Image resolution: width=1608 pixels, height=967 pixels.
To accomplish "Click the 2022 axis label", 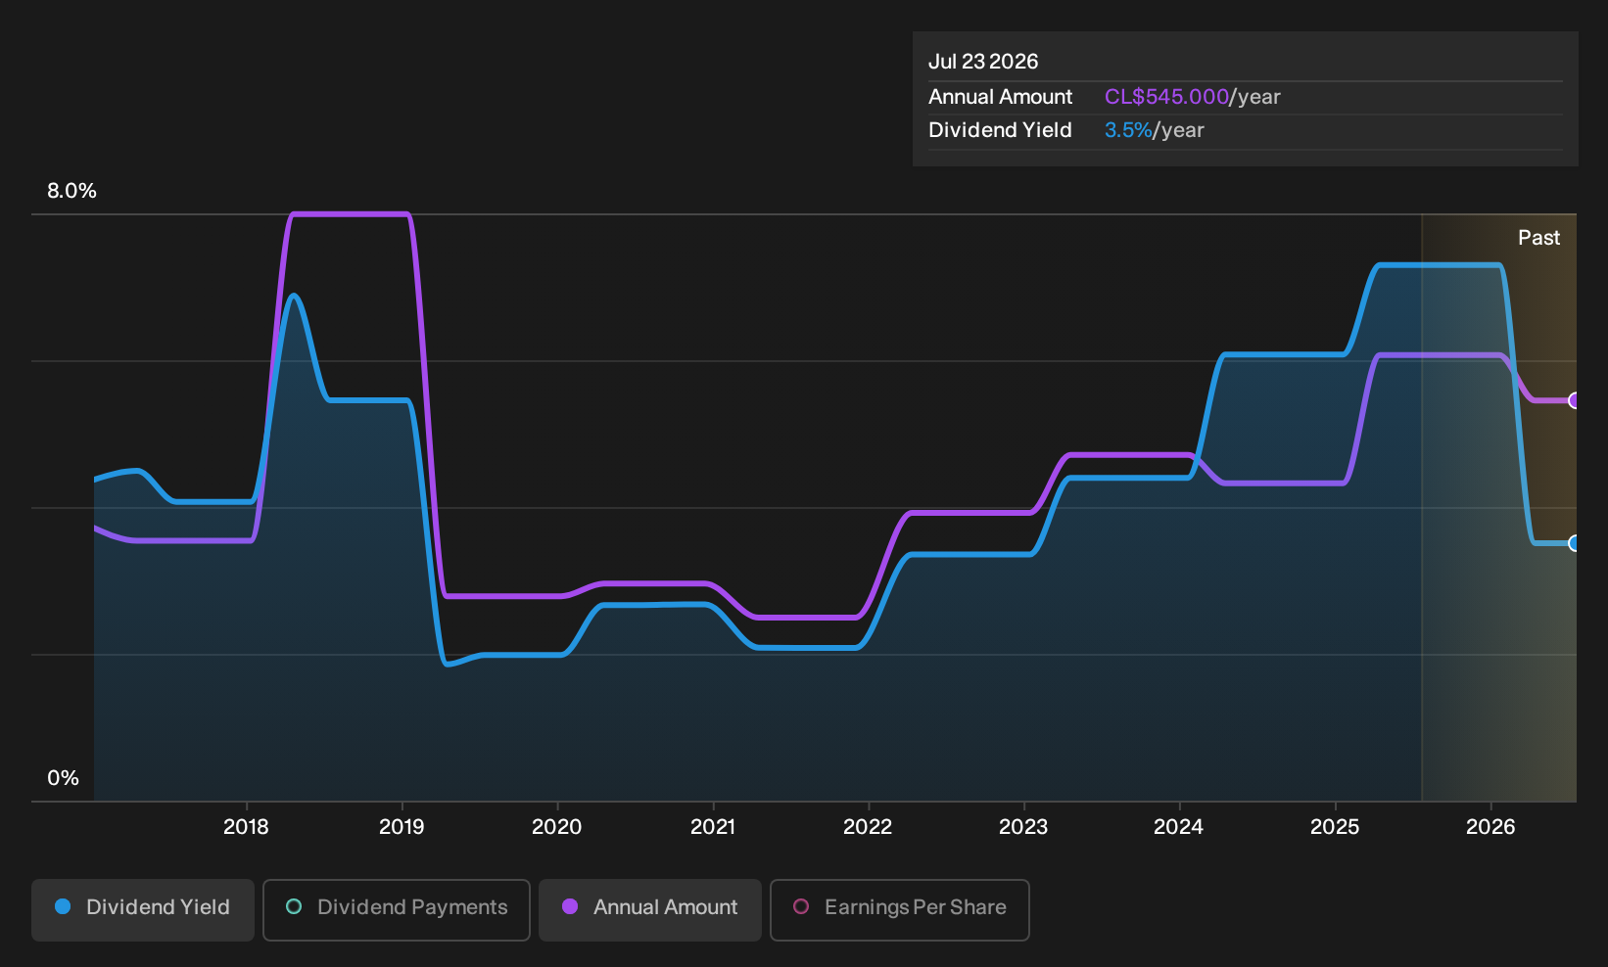I will (868, 827).
